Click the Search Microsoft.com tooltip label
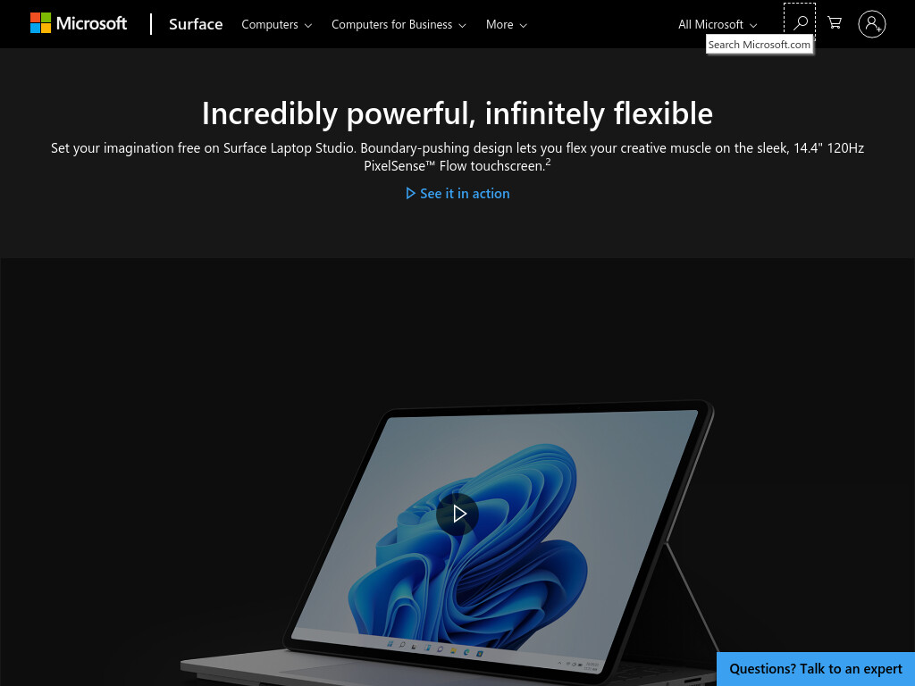This screenshot has height=686, width=915. (x=760, y=45)
